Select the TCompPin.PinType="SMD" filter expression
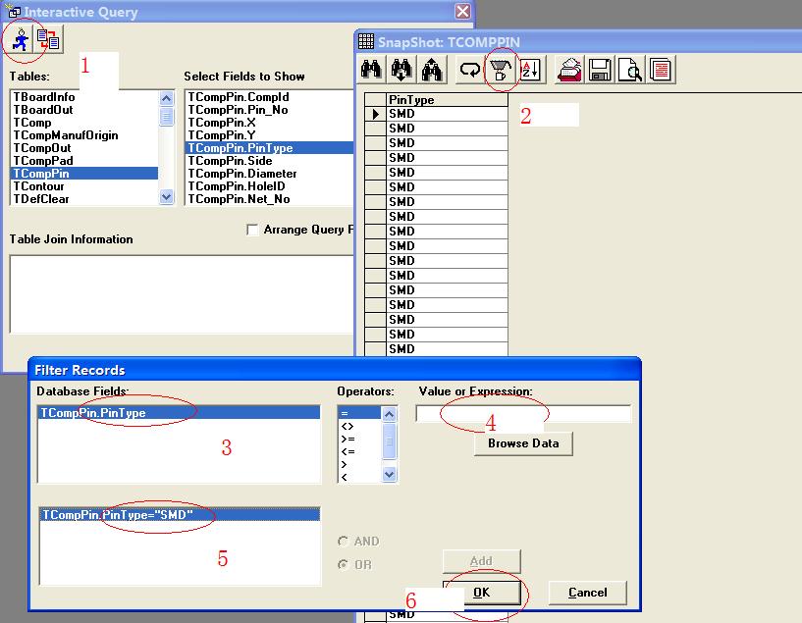The width and height of the screenshot is (802, 623). (x=180, y=515)
